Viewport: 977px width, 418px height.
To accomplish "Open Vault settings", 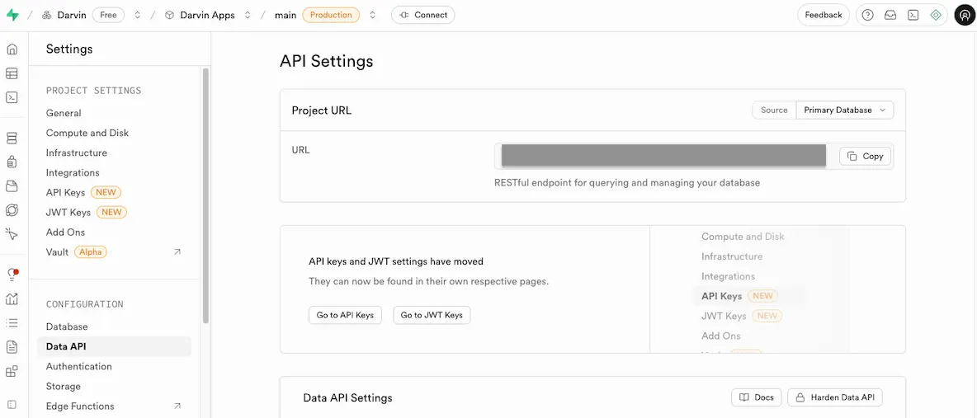I will coord(57,252).
